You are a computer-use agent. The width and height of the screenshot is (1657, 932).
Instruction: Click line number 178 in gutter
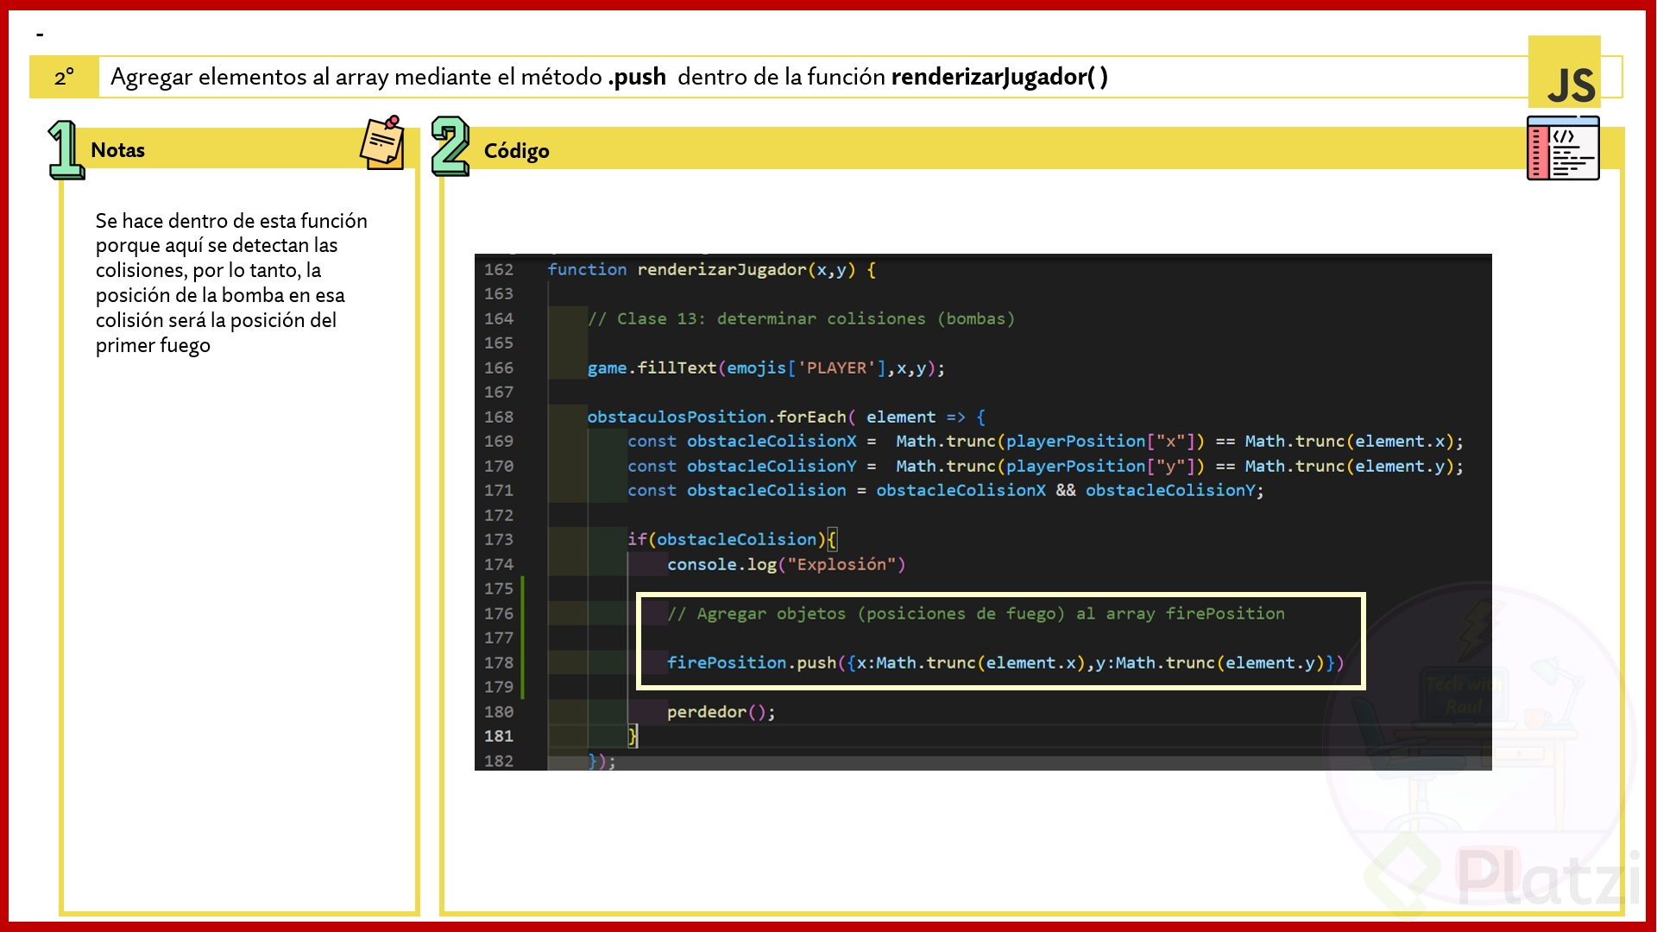coord(499,663)
